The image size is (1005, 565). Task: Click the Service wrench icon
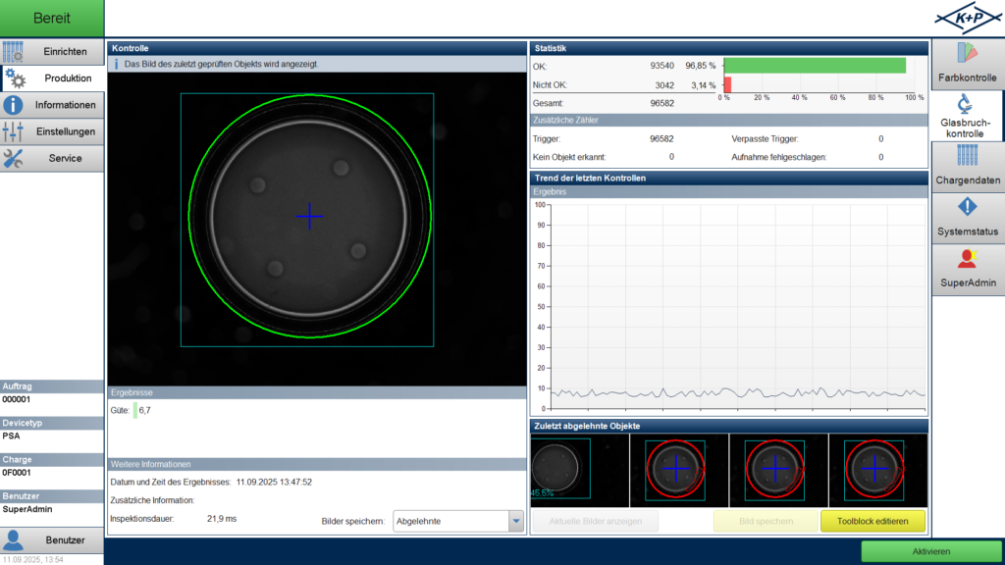[13, 158]
